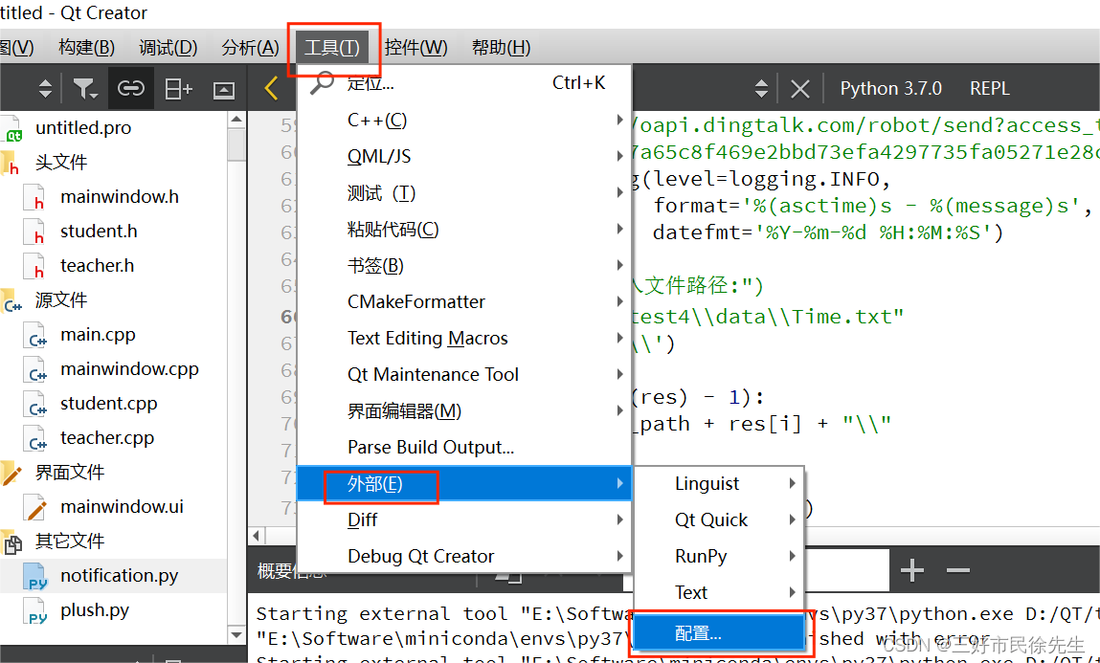Open the Qt Quick external tools submenu
This screenshot has height=663, width=1100.
719,520
